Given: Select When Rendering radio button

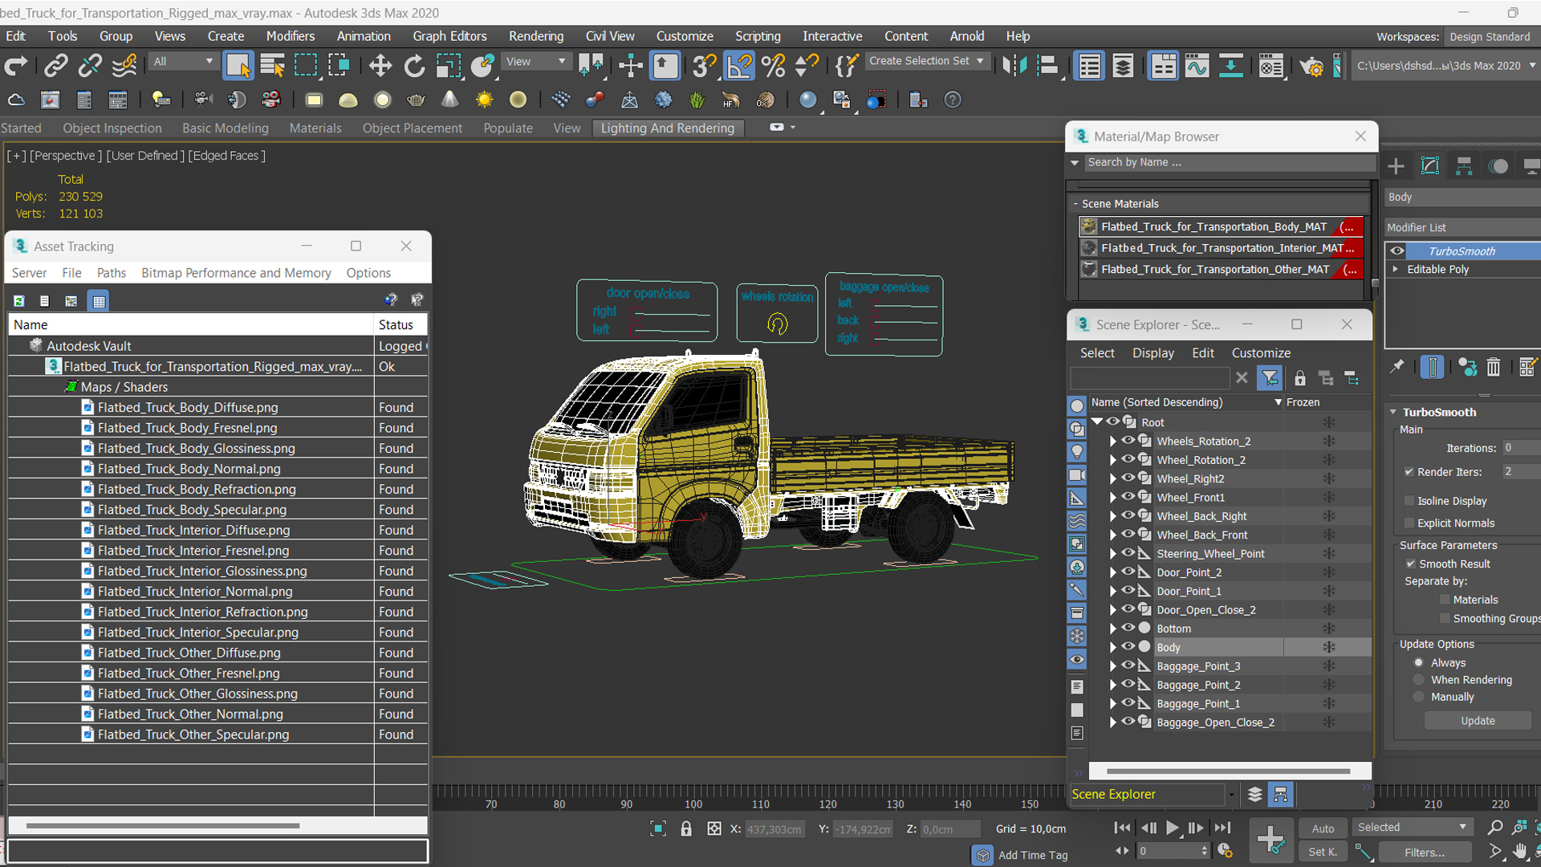Looking at the screenshot, I should 1418,680.
